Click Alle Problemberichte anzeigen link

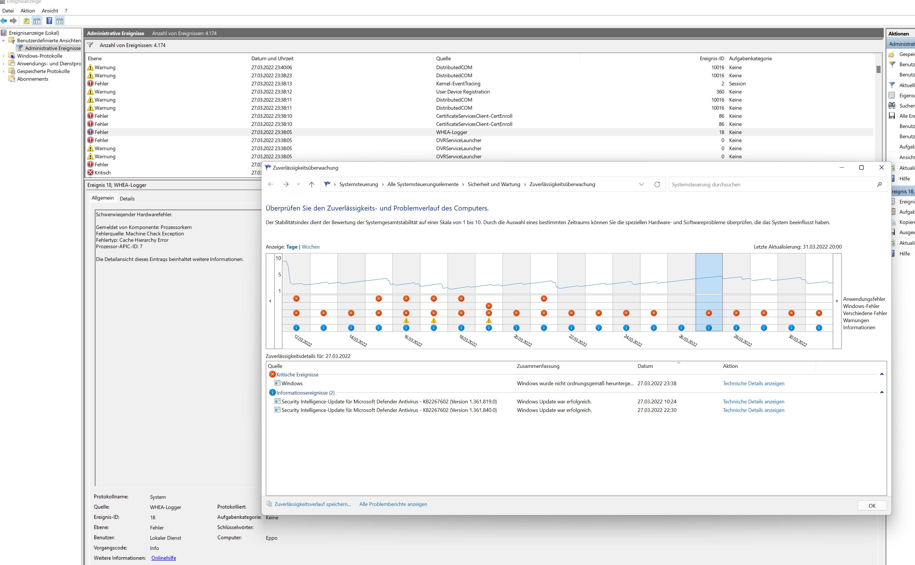click(393, 504)
